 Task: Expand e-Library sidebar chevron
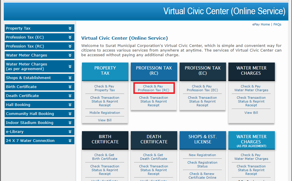[x=70, y=131]
